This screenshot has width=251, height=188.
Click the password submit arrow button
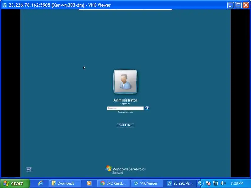tap(147, 108)
